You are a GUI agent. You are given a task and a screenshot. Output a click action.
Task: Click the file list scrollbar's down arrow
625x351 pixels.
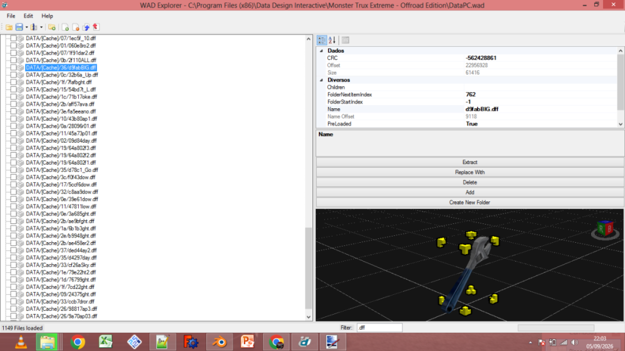309,317
